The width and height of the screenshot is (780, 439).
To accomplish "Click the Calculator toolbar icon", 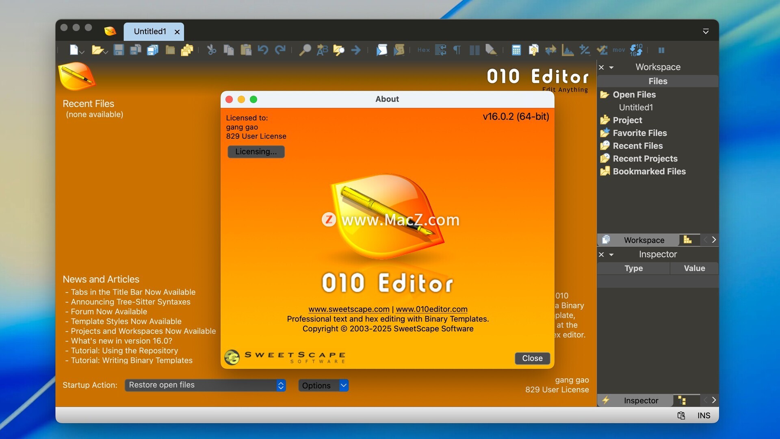I will point(516,50).
